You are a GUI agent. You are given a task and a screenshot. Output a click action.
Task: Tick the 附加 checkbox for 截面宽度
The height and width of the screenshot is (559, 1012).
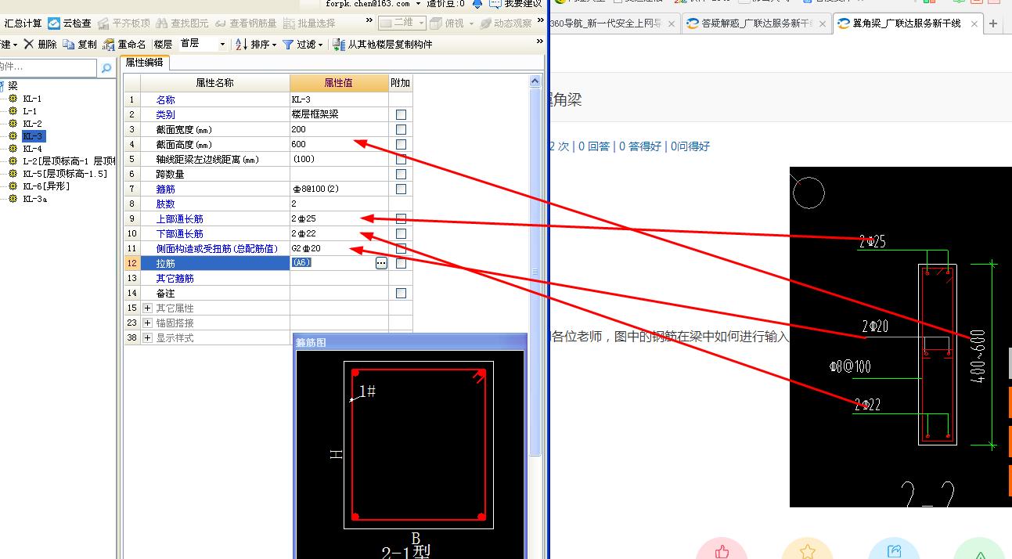[401, 129]
